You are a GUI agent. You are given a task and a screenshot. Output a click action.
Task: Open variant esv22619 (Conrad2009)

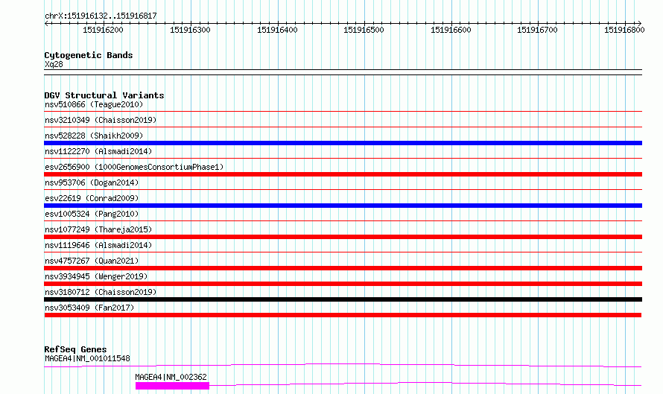click(x=92, y=198)
